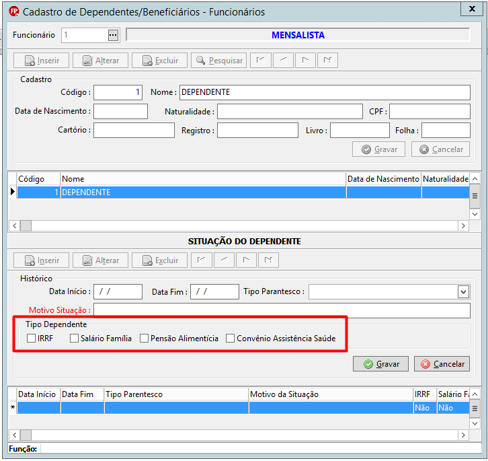The width and height of the screenshot is (488, 461).
Task: Check the Salário Família checkbox
Action: [x=74, y=339]
